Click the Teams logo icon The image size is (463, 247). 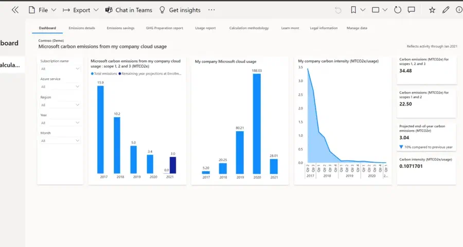(x=109, y=10)
